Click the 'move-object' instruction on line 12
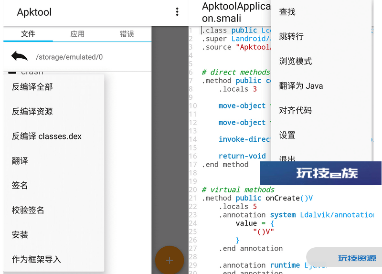Screen dimensions: 382x274 pyautogui.click(x=242, y=122)
